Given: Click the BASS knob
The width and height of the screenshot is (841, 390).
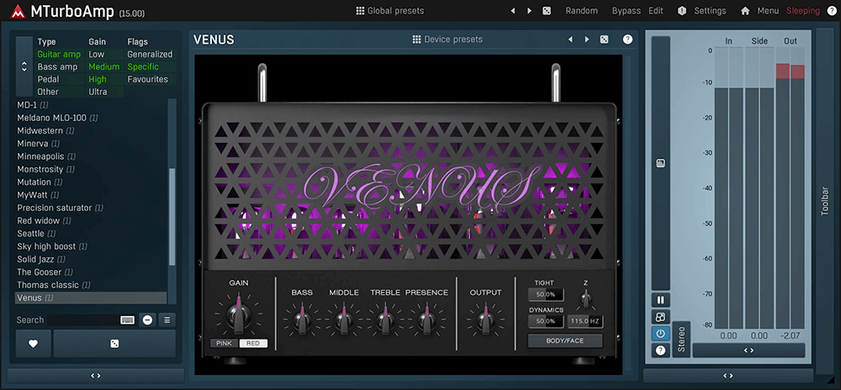Looking at the screenshot, I should click(302, 320).
